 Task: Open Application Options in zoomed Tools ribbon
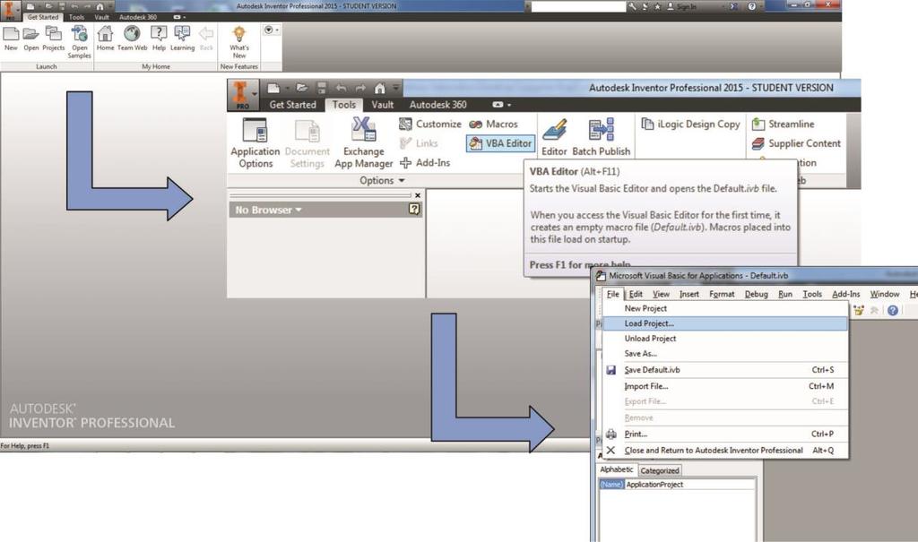(x=255, y=142)
